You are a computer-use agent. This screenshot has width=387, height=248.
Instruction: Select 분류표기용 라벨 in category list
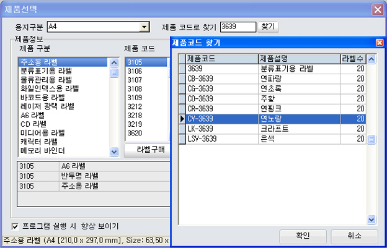[x=63, y=71]
